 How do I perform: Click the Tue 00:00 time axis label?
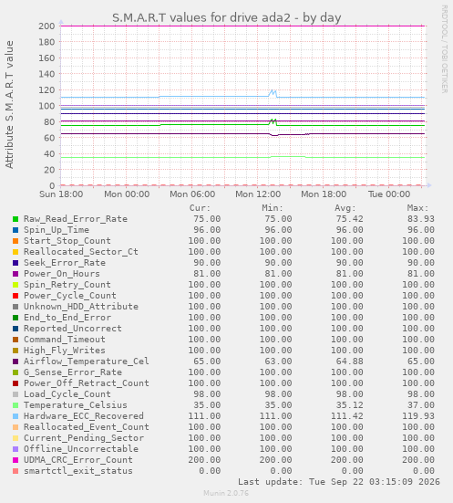[x=389, y=194]
